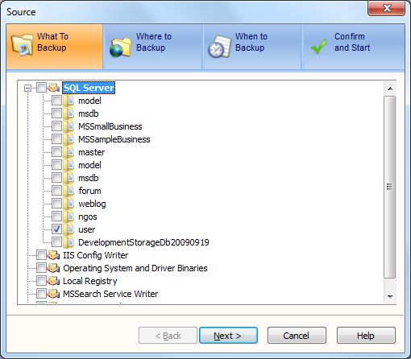
Task: Click the < Back button
Action: click(x=168, y=336)
